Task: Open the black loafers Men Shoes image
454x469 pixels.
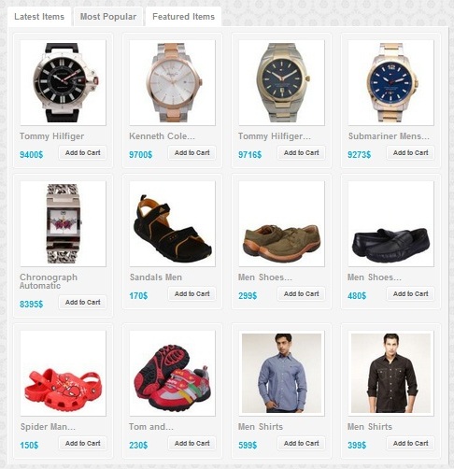Action: (x=391, y=223)
